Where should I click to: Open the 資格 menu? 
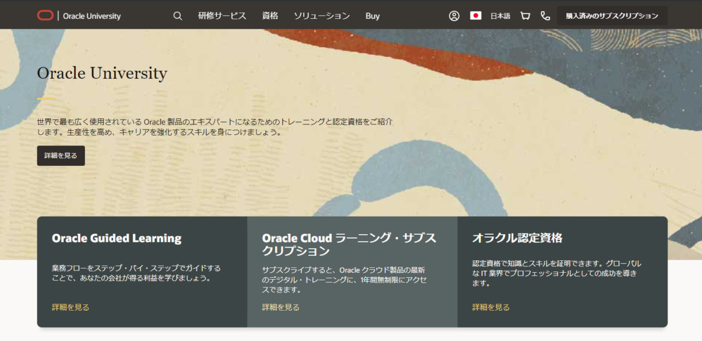[270, 16]
